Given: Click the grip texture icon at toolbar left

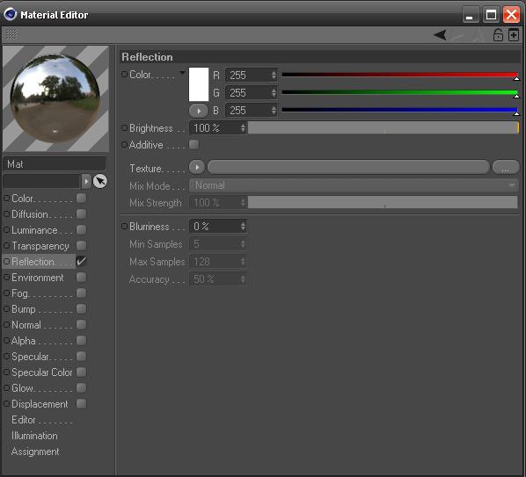Looking at the screenshot, I should [x=11, y=34].
